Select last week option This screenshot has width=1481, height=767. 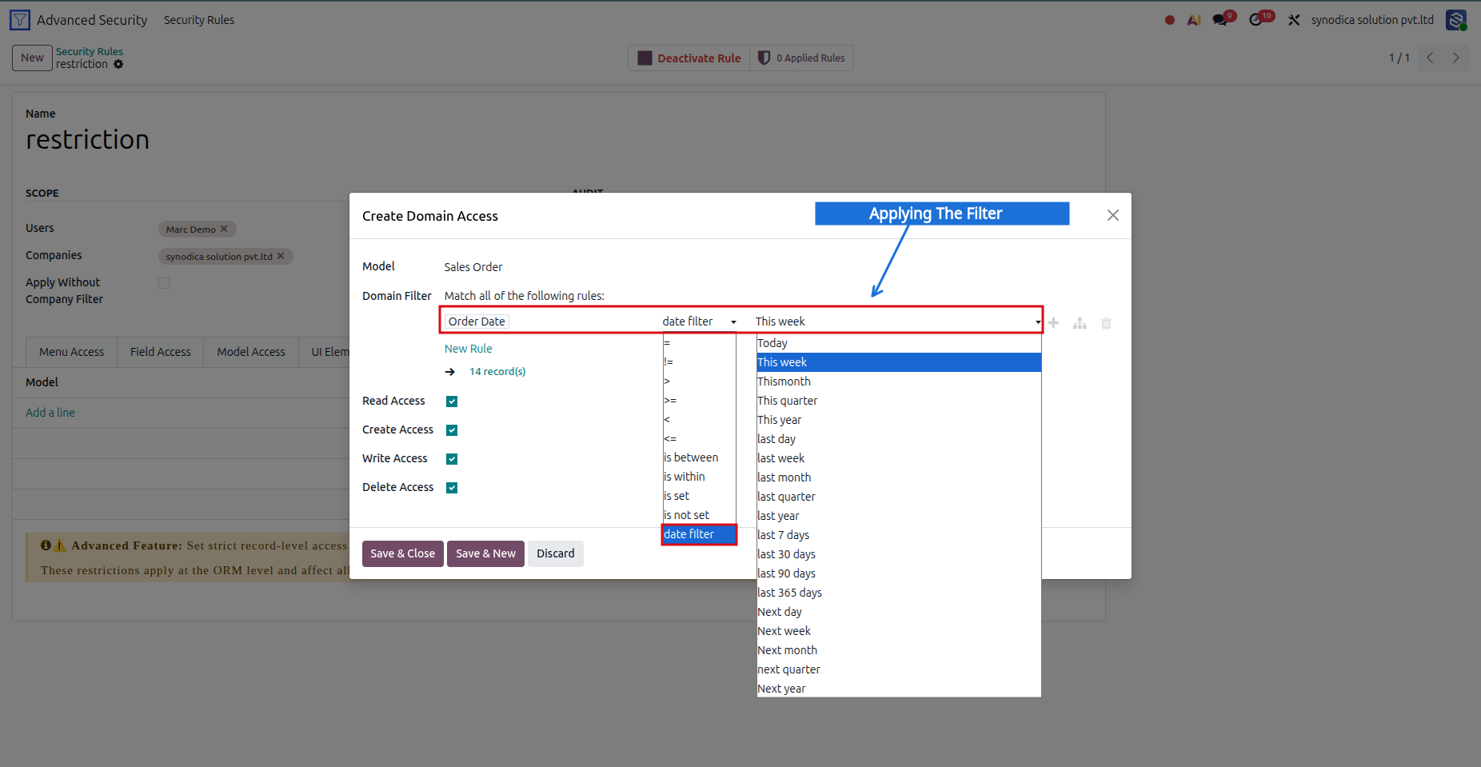[x=899, y=458]
